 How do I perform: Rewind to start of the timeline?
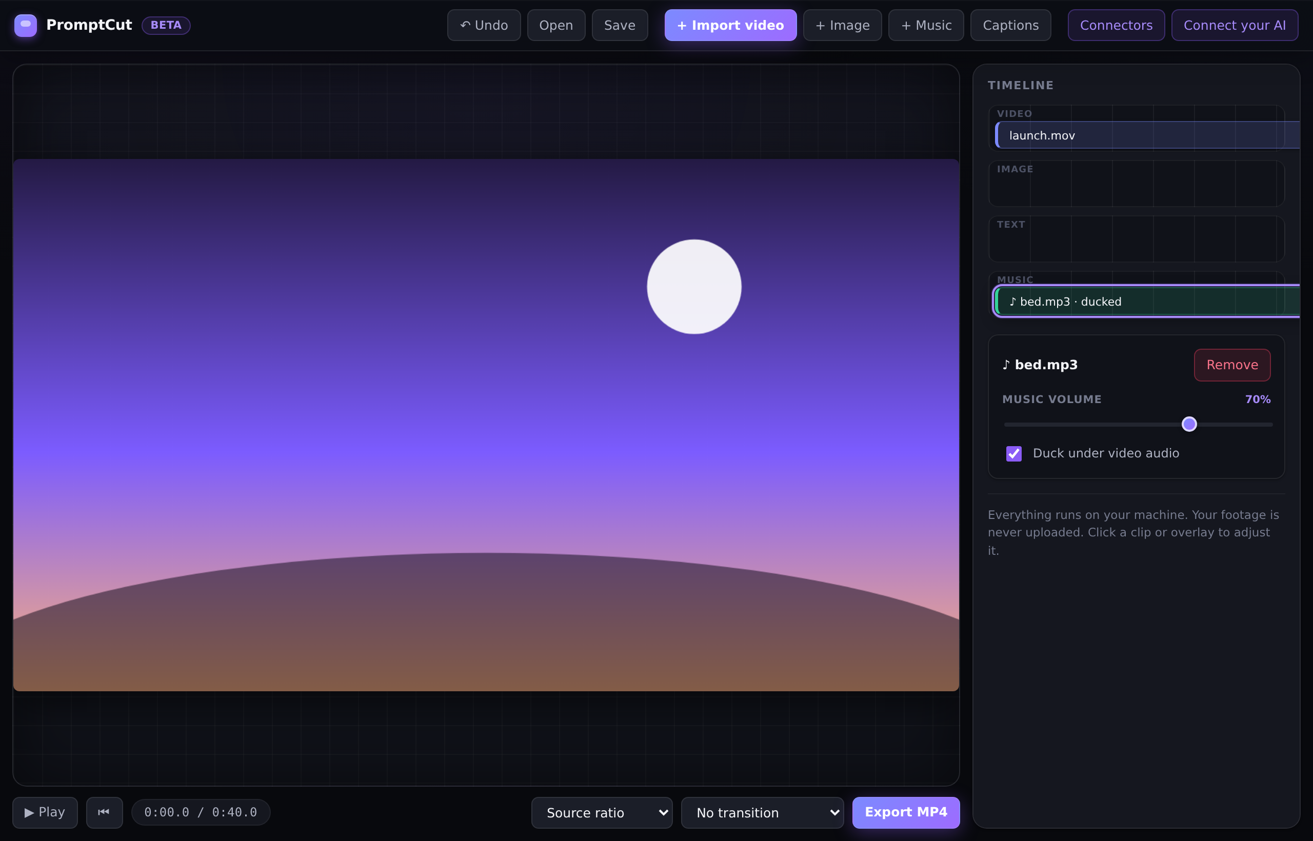[x=104, y=813]
